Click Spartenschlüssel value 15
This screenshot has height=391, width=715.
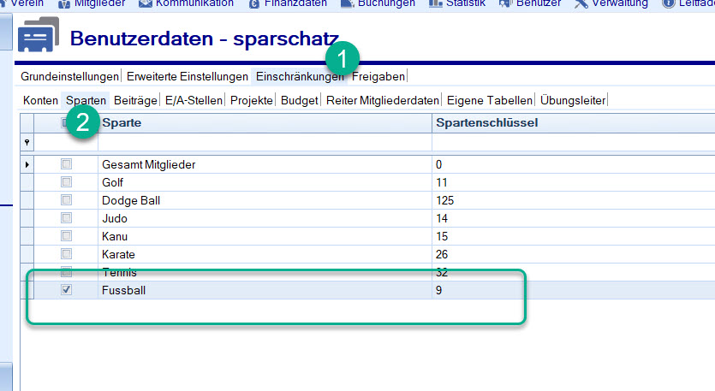(x=442, y=236)
